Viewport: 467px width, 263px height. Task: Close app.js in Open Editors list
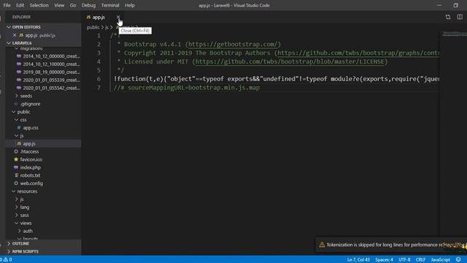tap(15, 35)
